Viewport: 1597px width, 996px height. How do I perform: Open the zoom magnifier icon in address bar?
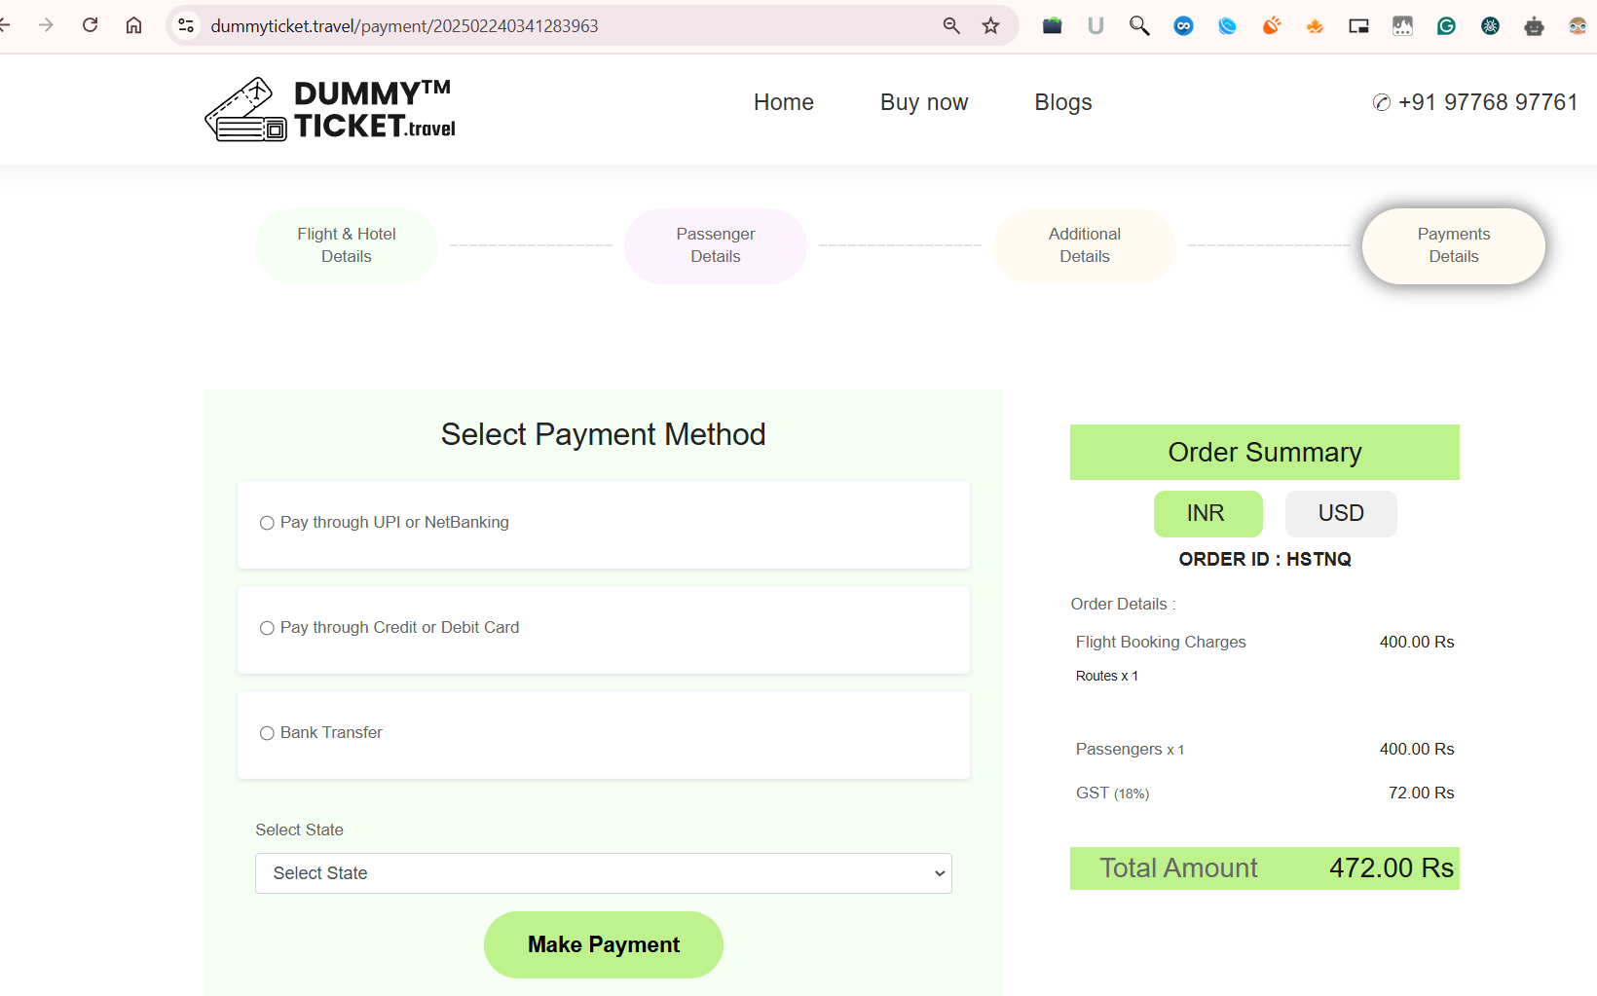(x=951, y=26)
